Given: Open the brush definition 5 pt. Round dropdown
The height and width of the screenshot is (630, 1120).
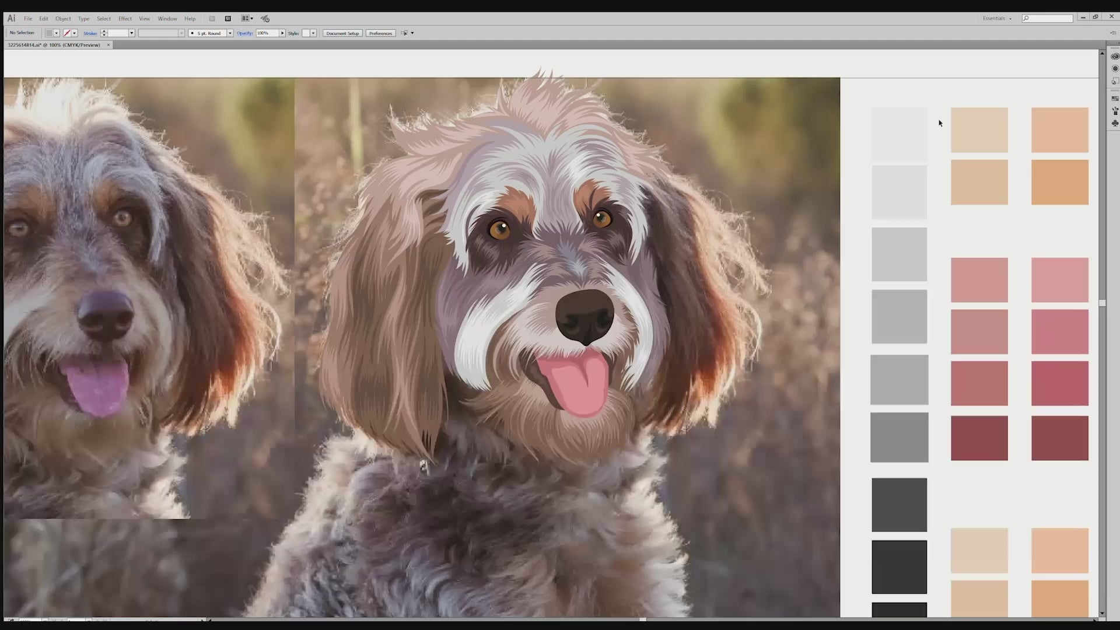Looking at the screenshot, I should [x=230, y=33].
